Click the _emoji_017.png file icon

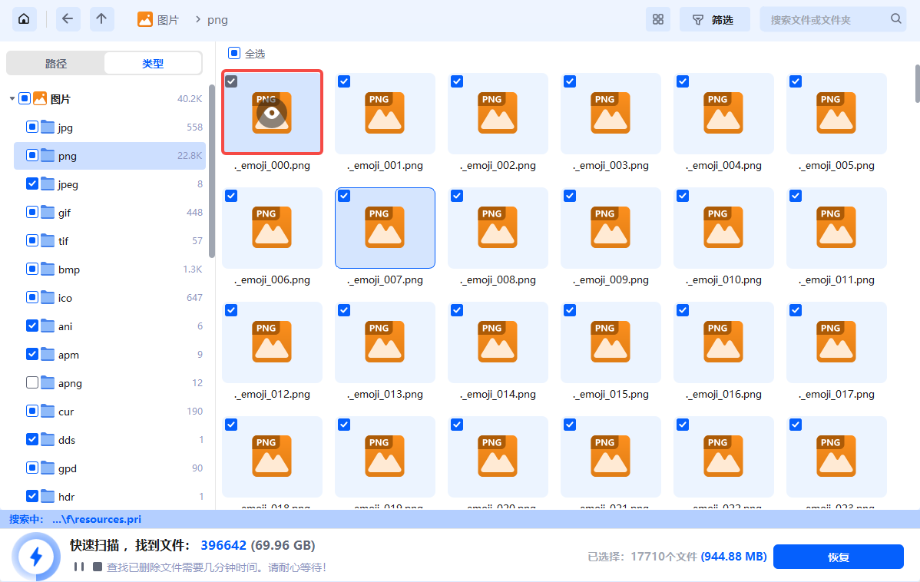pyautogui.click(x=836, y=342)
